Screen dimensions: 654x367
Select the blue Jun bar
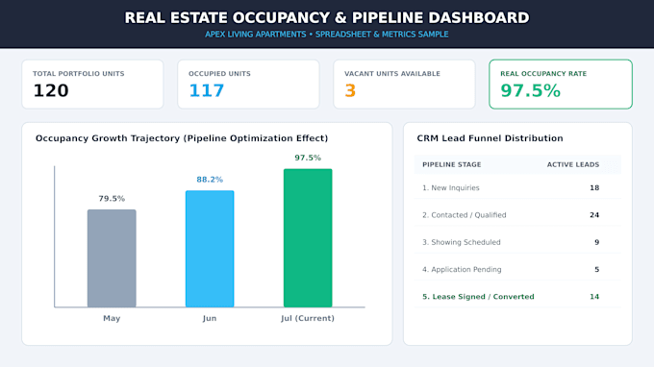click(x=210, y=249)
